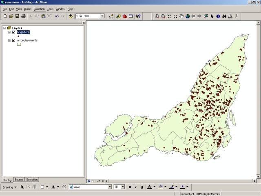Click the map vertical scrollbar down arrow

[258, 177]
